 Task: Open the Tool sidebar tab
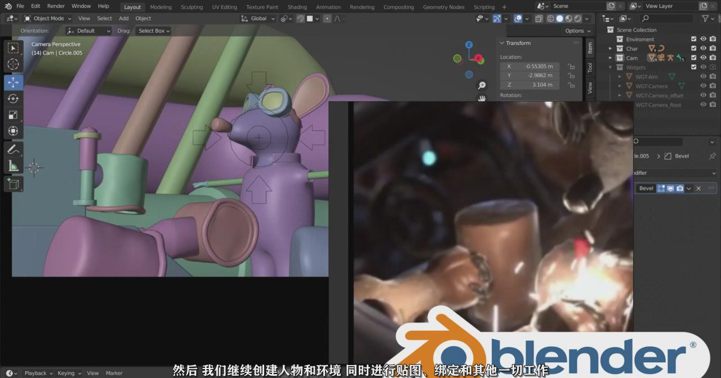[x=590, y=68]
